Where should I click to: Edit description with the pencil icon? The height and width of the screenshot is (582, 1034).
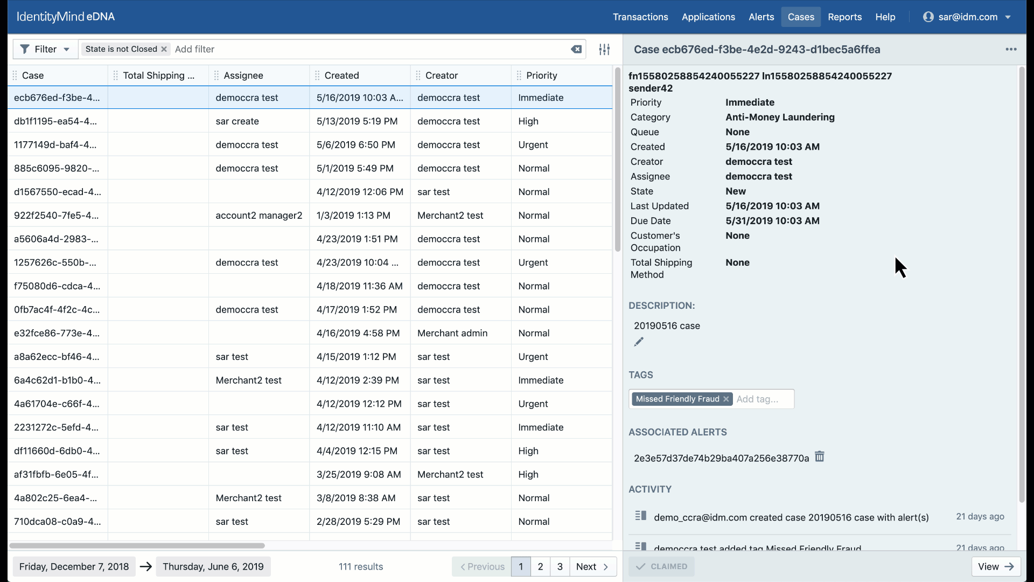tap(639, 342)
